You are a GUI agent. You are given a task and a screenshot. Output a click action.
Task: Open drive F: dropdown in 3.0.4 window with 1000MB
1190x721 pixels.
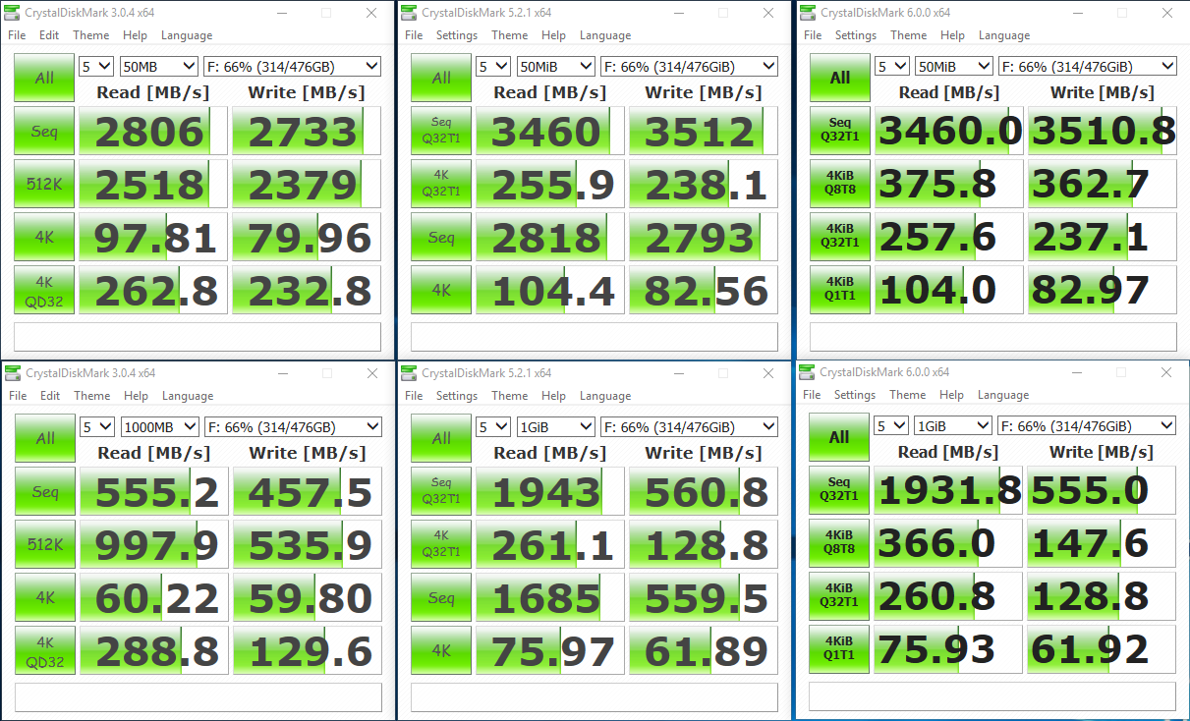coord(293,427)
